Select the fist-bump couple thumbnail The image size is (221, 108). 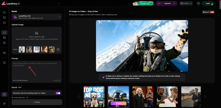(x=167, y=97)
